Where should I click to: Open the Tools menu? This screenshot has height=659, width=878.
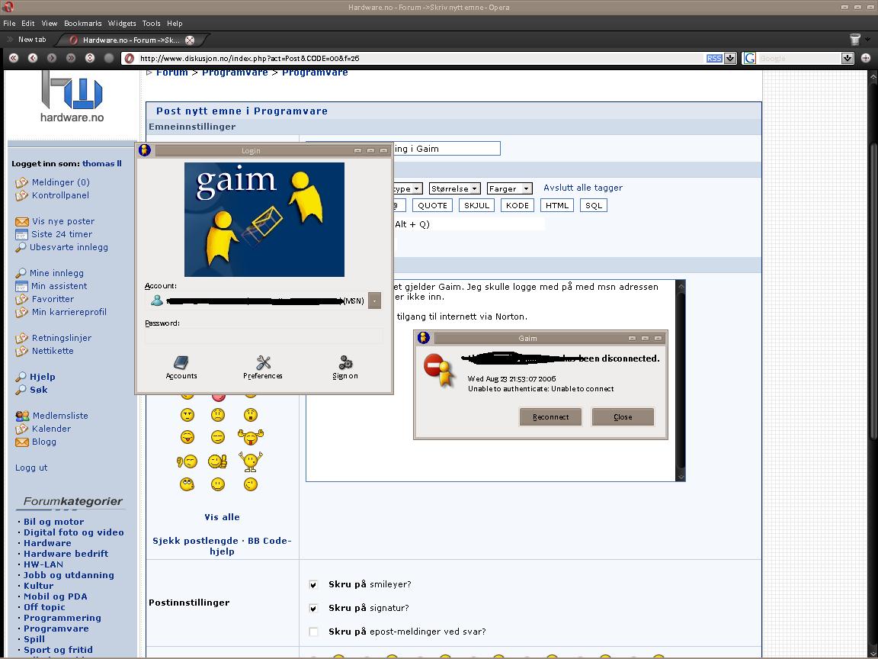pos(151,24)
